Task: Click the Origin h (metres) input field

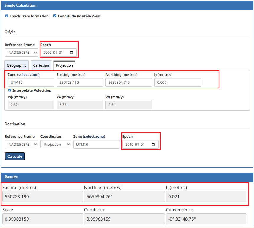Action: [178, 83]
